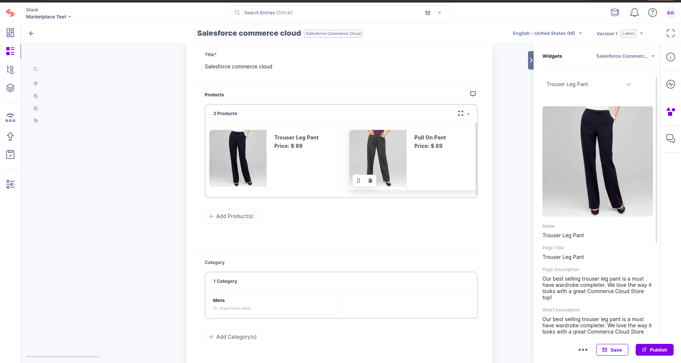The width and height of the screenshot is (681, 363).
Task: Open the English - United States locale dropdown
Action: tap(547, 33)
